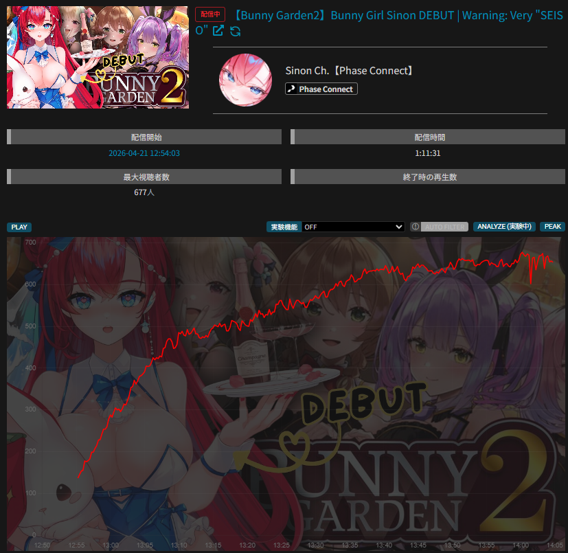
Task: Toggle the AUTO FILTER button
Action: point(444,227)
